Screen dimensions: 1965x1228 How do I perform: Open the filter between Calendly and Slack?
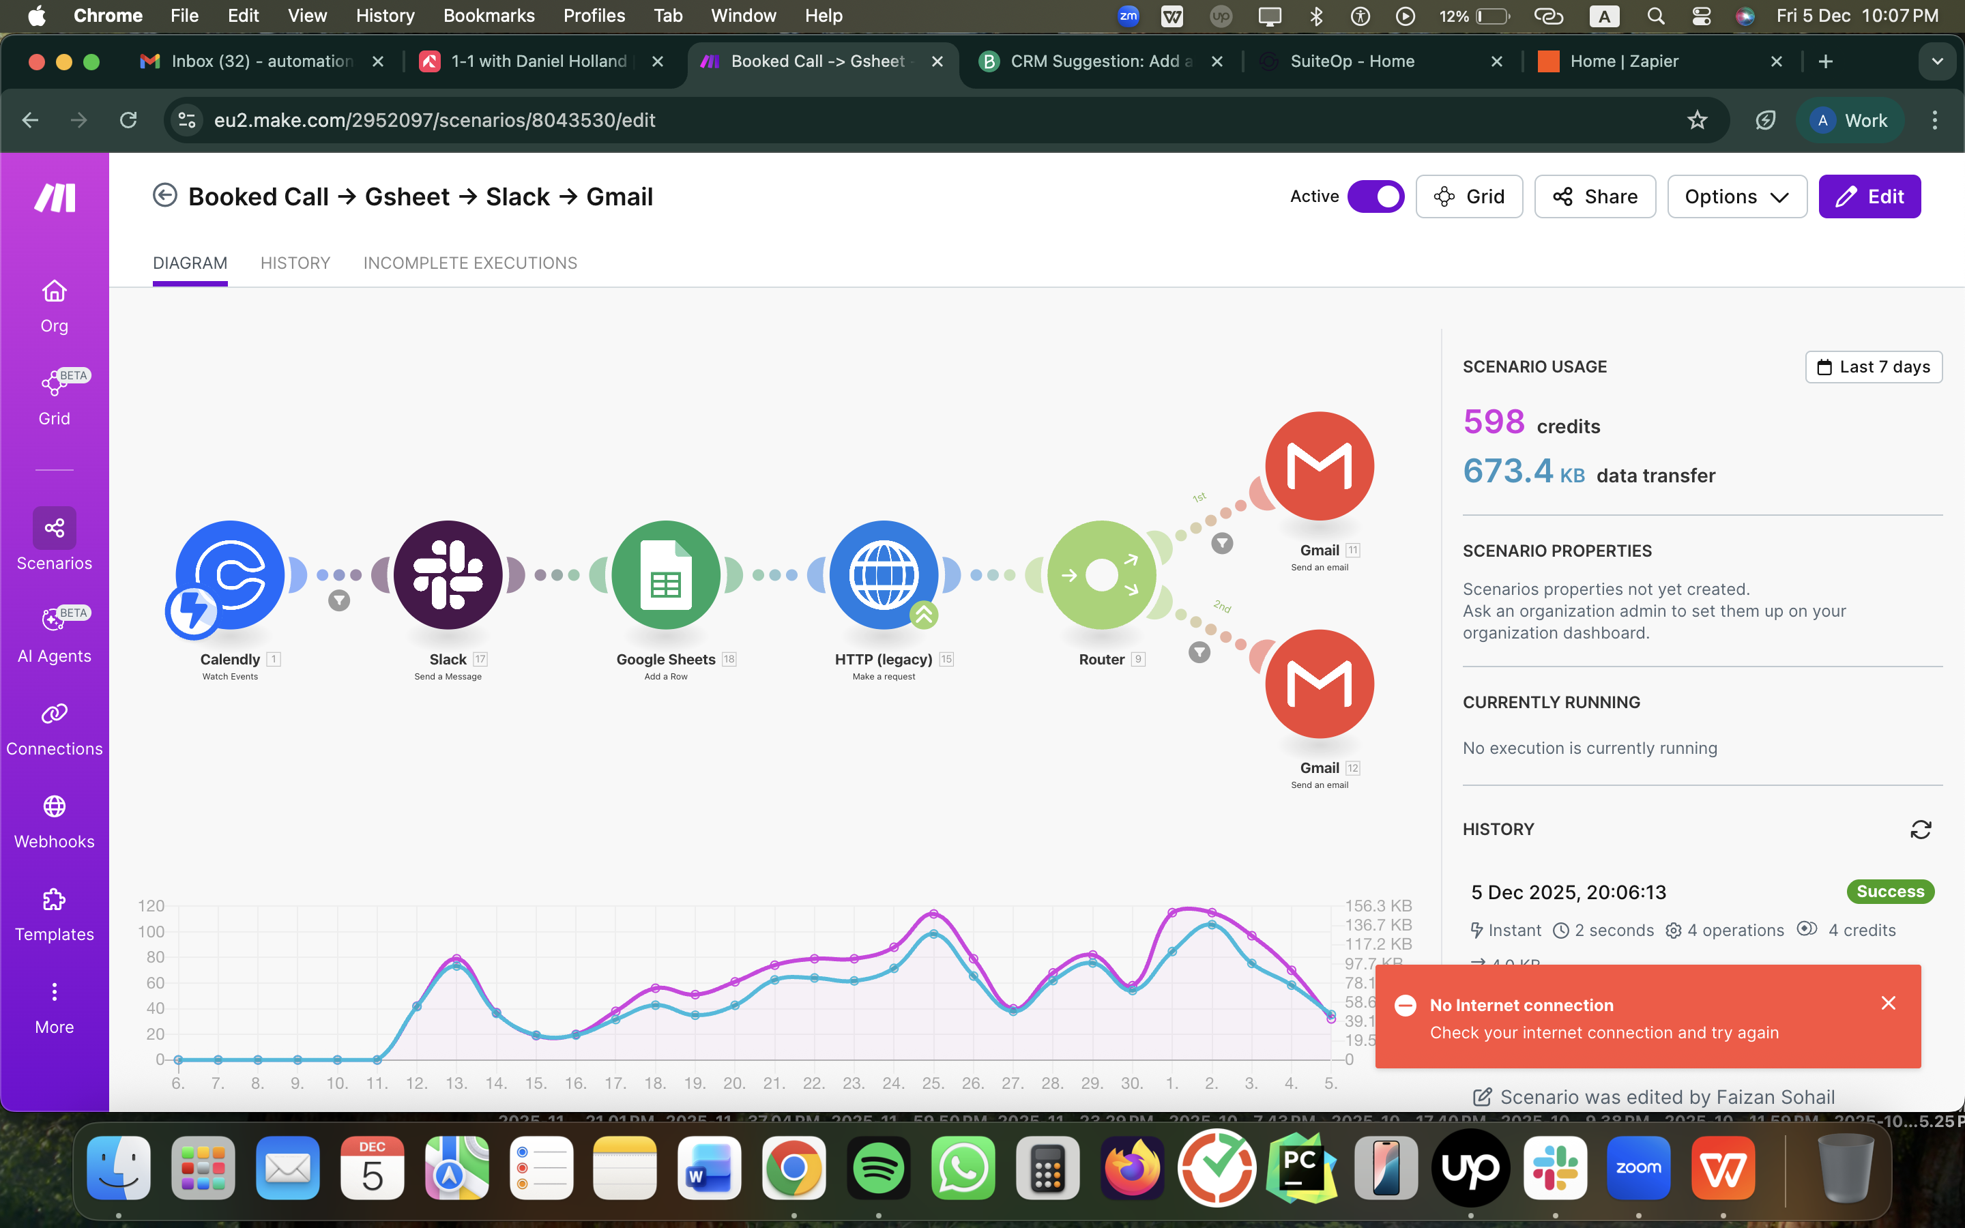coord(338,601)
